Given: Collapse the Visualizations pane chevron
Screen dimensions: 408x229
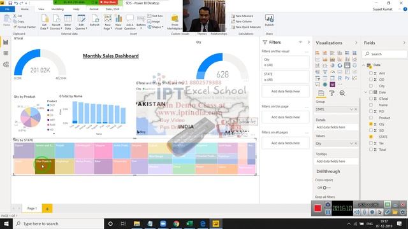Looking at the screenshot, I should click(x=356, y=43).
